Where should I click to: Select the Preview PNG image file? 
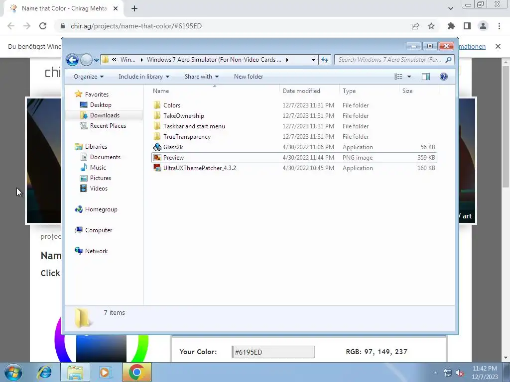pos(294,158)
